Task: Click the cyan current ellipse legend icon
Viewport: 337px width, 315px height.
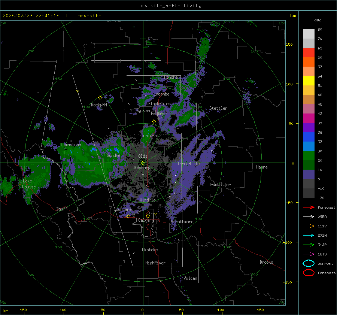Action: [x=309, y=263]
